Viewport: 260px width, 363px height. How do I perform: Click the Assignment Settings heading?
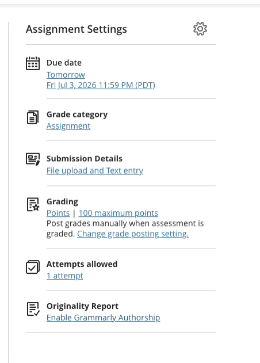tap(77, 29)
